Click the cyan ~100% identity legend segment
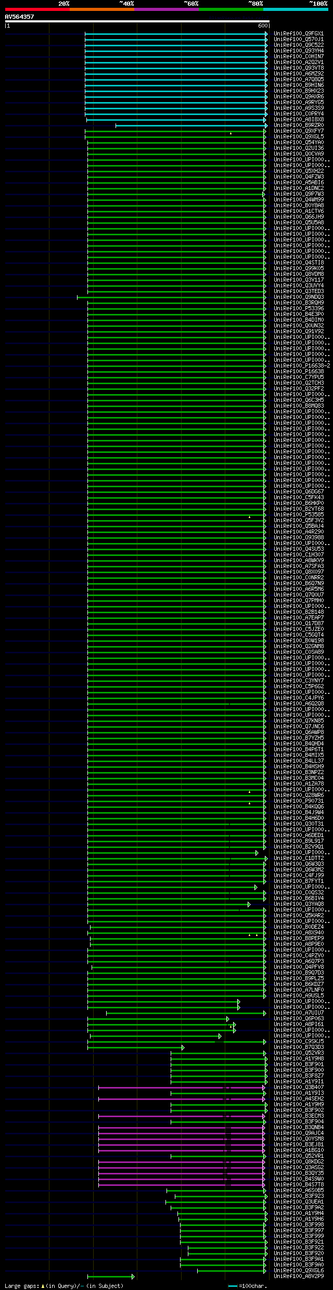 tap(295, 9)
